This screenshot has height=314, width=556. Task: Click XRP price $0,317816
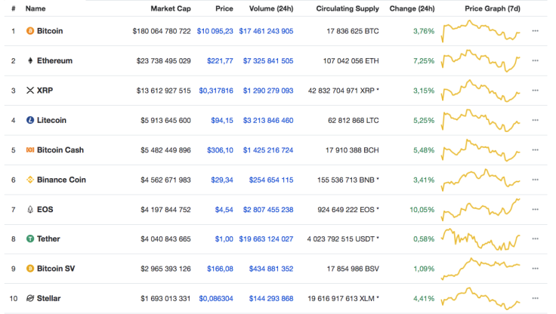pos(216,91)
